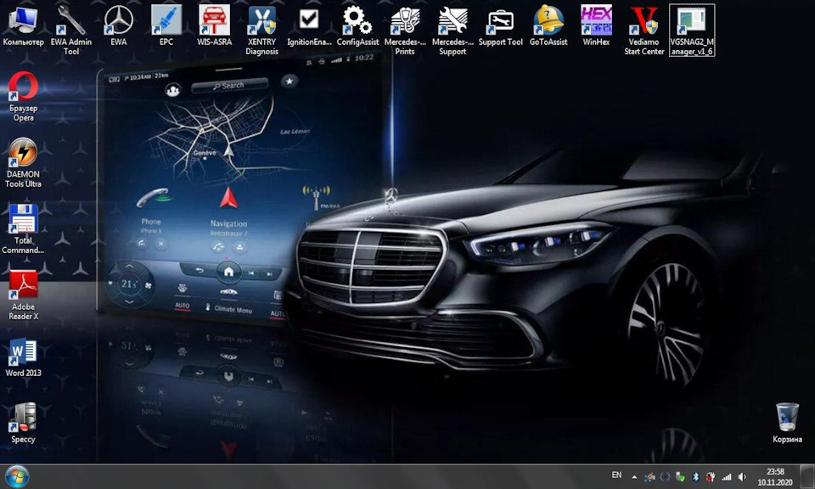
Task: Click the EN language indicator
Action: click(x=616, y=475)
